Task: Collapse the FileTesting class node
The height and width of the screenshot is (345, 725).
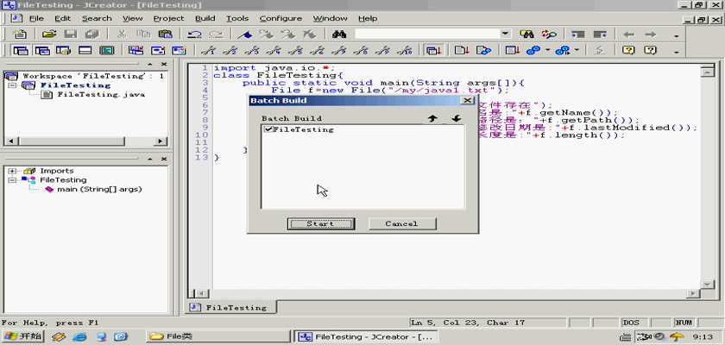Action: point(12,180)
